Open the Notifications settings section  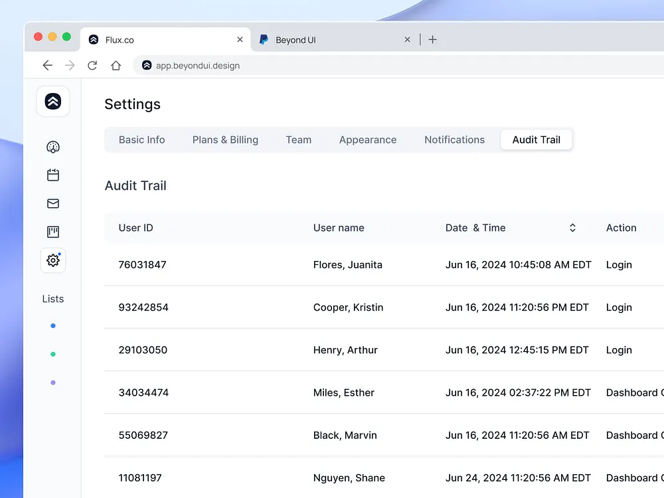(454, 139)
